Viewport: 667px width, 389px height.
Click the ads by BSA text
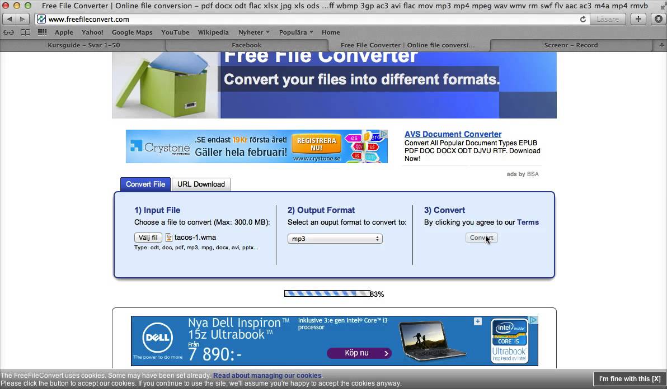pos(523,174)
